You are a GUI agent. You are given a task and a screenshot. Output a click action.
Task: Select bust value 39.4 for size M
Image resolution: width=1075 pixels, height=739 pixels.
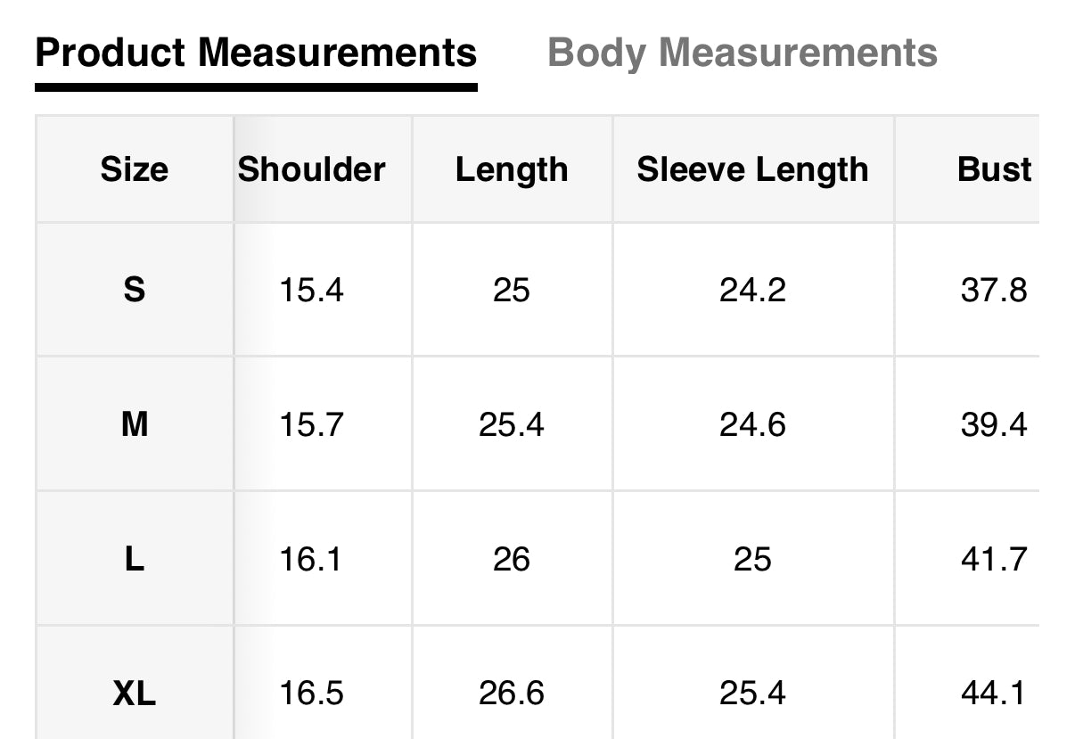tap(993, 424)
